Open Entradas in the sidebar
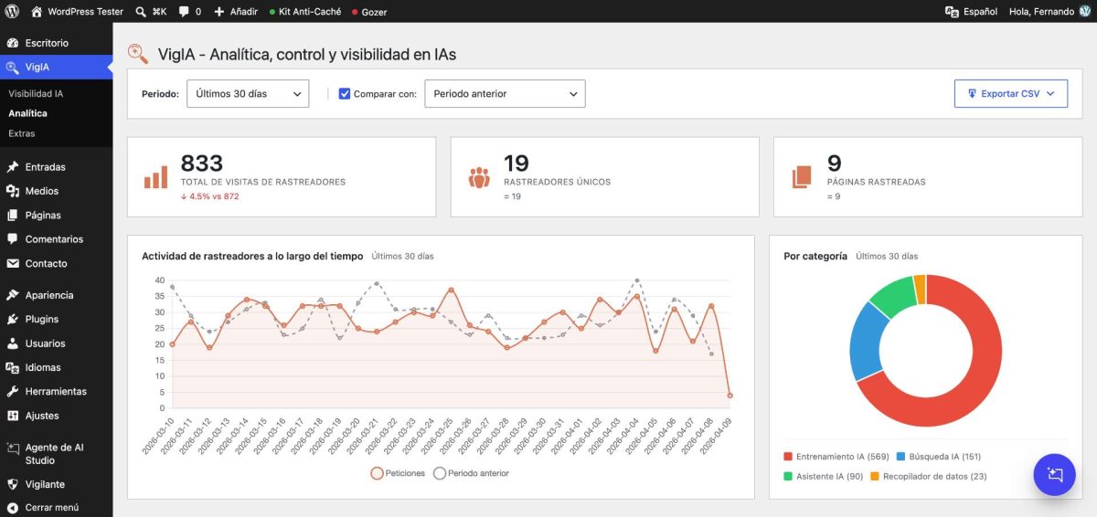 [56, 167]
